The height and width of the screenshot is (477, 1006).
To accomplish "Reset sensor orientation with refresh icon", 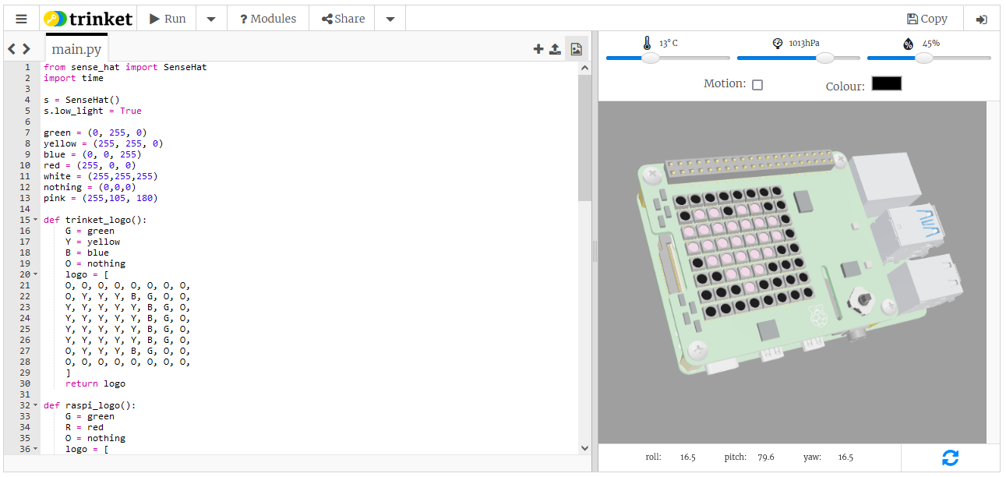I will [950, 458].
